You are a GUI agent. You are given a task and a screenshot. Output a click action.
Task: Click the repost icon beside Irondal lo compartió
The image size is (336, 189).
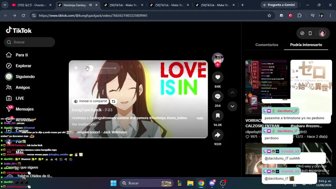click(114, 101)
